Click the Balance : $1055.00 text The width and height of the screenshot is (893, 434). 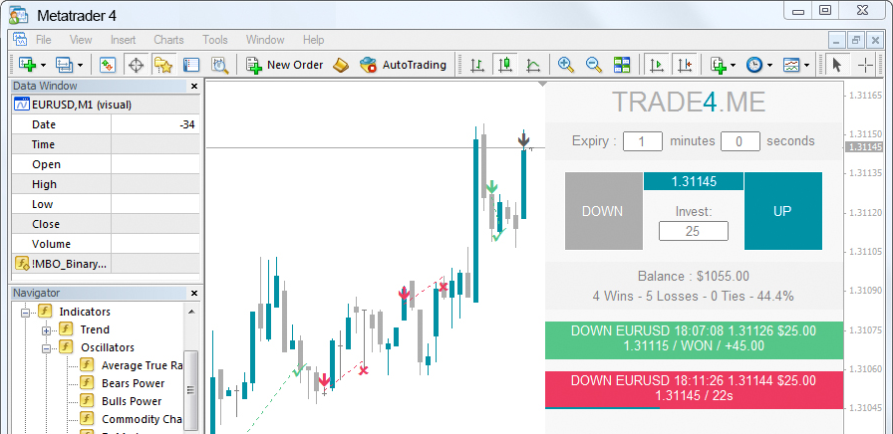point(693,277)
